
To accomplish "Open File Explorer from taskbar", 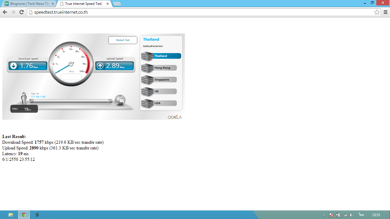I will [11, 215].
